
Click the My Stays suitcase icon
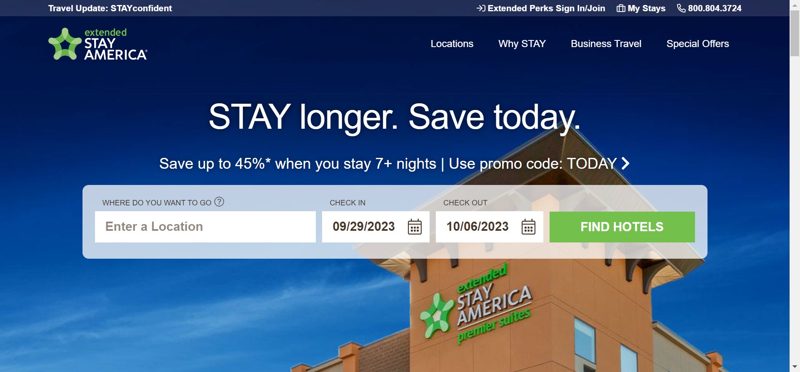click(621, 8)
